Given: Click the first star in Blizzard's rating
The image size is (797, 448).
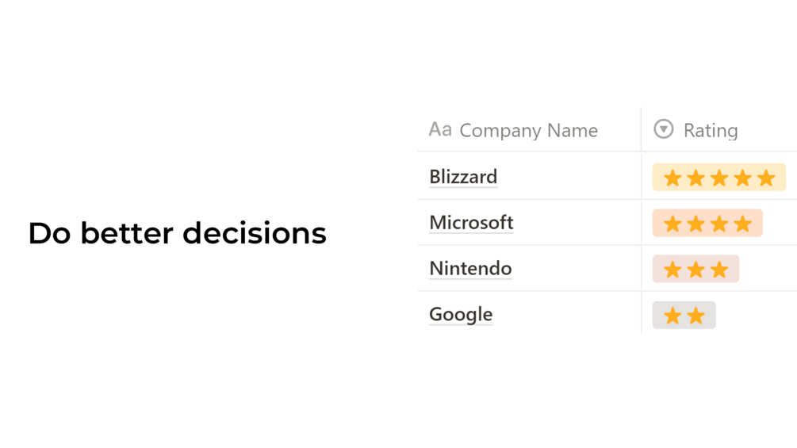Looking at the screenshot, I should 672,178.
